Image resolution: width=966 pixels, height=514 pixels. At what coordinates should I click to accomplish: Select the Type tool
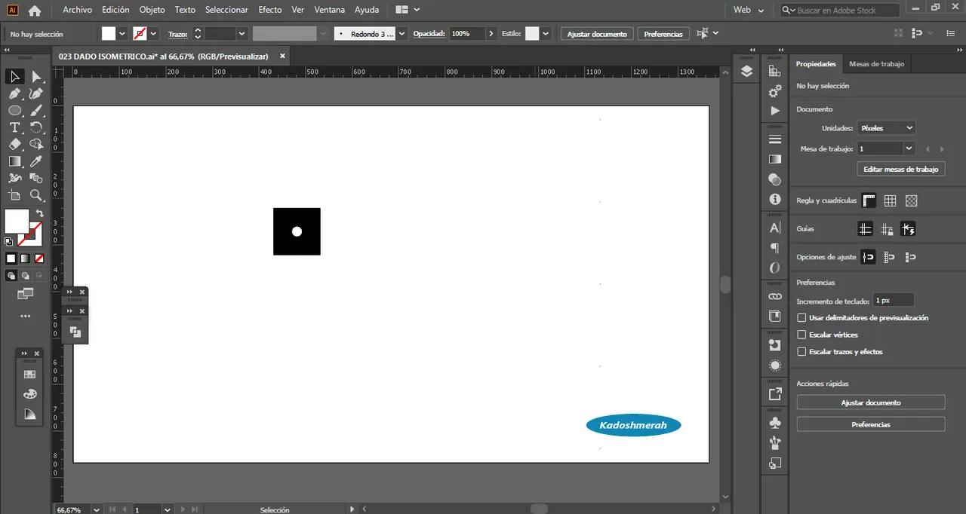(14, 127)
